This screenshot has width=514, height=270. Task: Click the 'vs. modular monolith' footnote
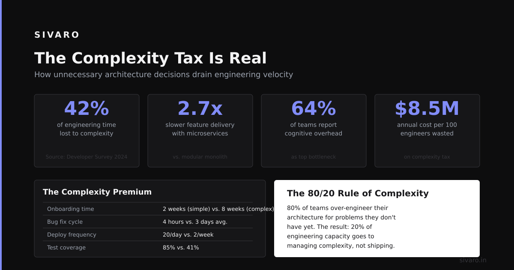coord(200,157)
